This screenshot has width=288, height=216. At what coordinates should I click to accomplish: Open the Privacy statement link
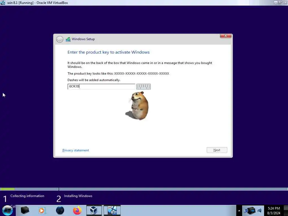76,150
